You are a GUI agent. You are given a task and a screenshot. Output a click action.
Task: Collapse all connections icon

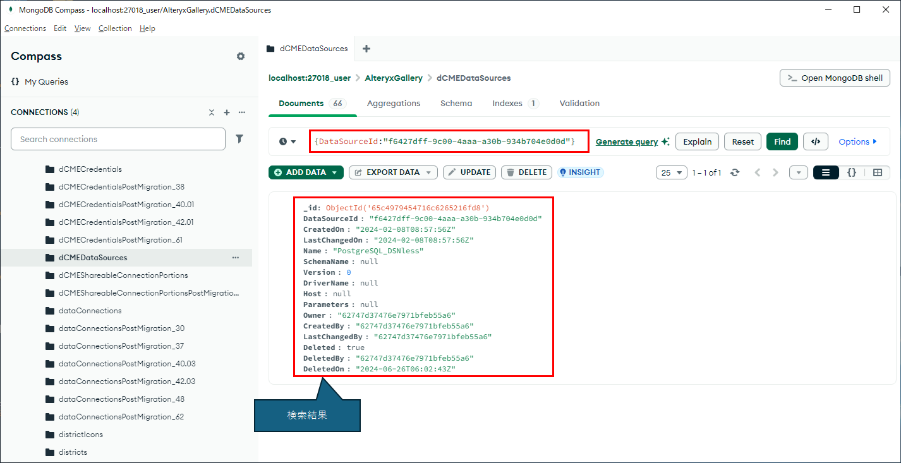(x=212, y=112)
